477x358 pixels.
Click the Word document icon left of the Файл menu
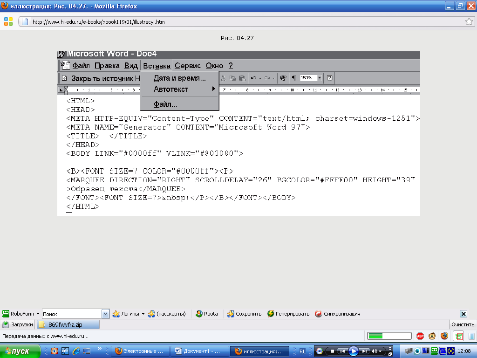65,65
